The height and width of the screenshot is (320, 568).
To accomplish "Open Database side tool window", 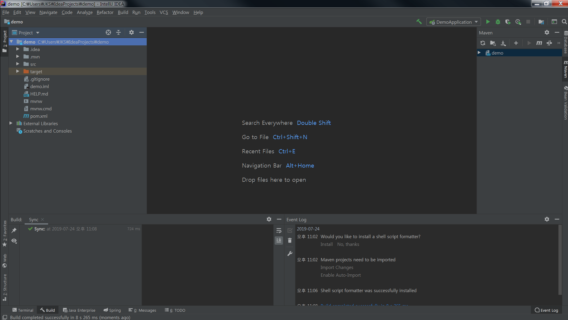I will [x=565, y=42].
